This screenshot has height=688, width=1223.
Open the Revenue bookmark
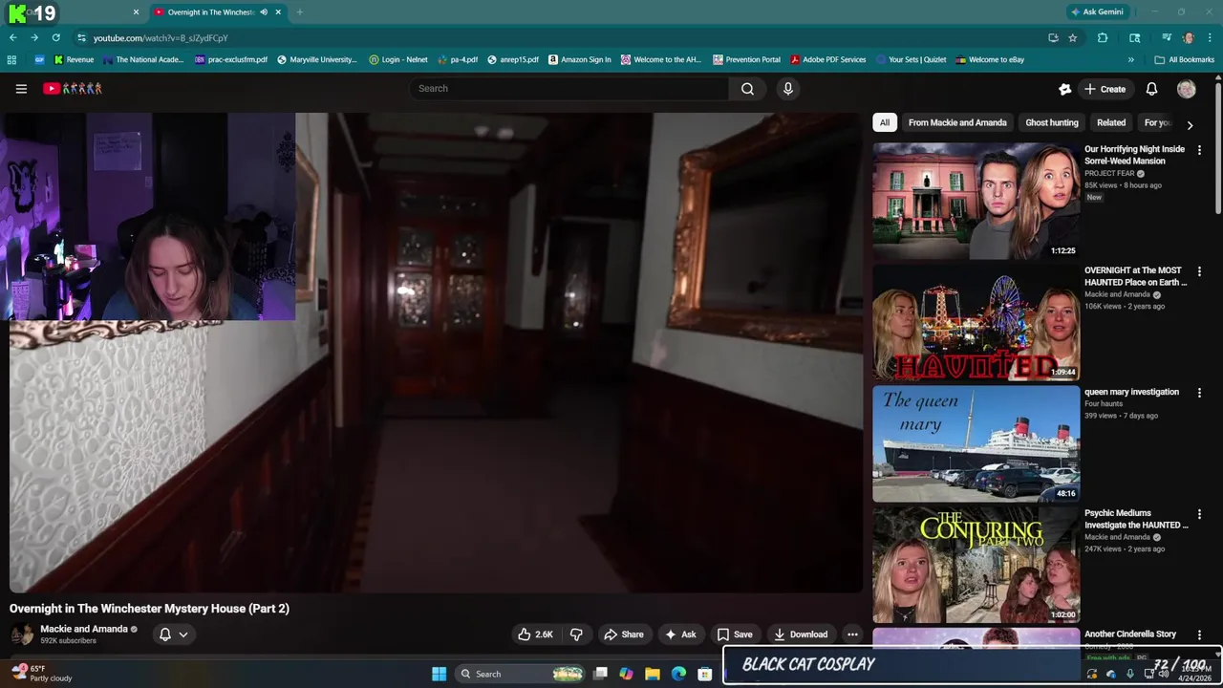[74, 59]
